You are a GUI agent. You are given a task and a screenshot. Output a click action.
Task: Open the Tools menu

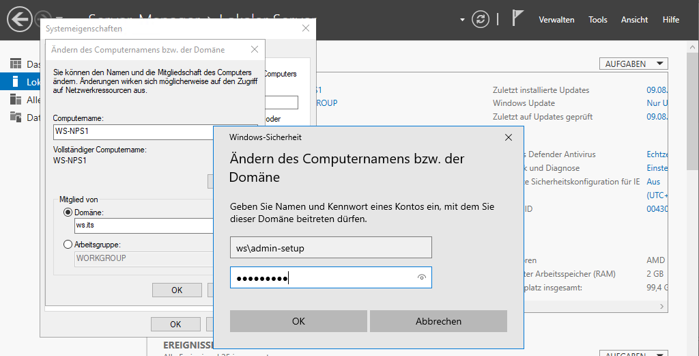click(597, 20)
